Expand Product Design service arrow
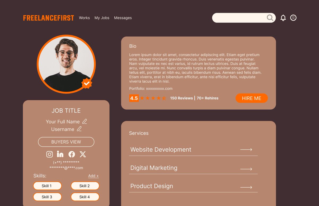 point(246,187)
